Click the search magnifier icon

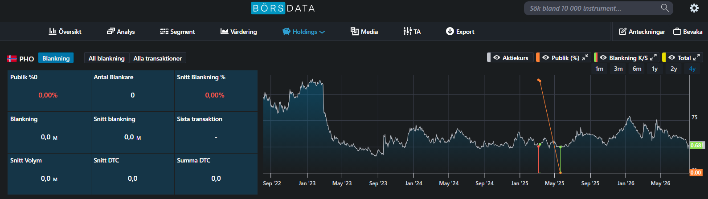tap(665, 8)
